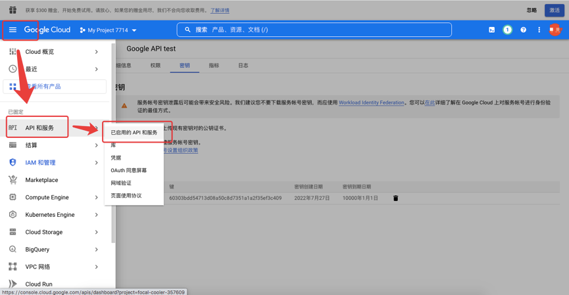The height and width of the screenshot is (295, 569).
Task: Activate Cloud Shell icon
Action: click(491, 30)
